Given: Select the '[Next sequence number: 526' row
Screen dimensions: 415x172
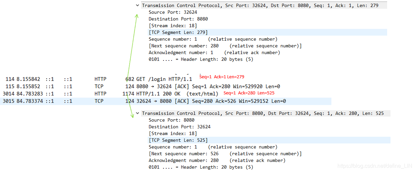Looking at the screenshot, I should pyautogui.click(x=225, y=154).
